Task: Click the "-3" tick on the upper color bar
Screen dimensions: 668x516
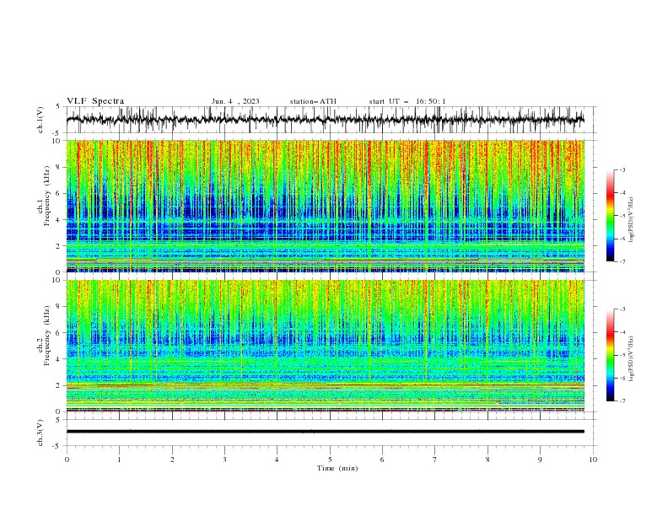Action: pyautogui.click(x=622, y=169)
